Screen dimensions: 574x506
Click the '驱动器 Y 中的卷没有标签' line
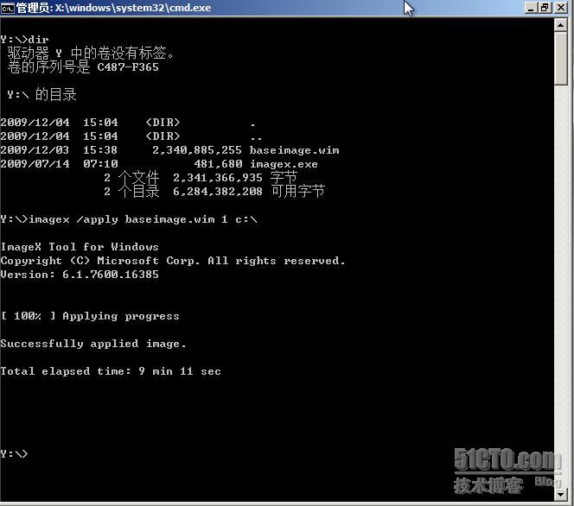point(91,54)
